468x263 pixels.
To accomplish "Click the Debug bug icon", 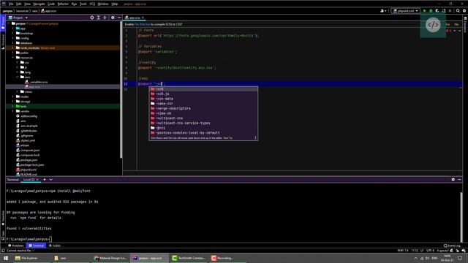I will pyautogui.click(x=431, y=11).
